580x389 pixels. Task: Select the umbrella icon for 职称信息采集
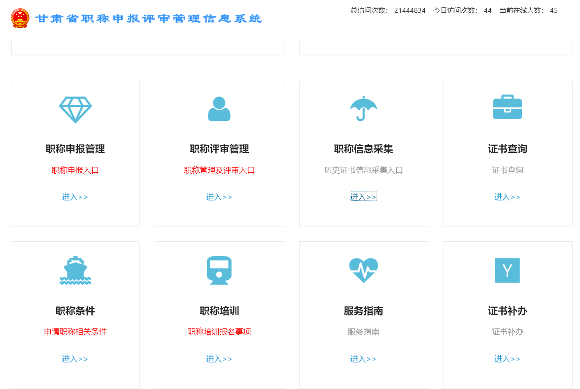(363, 108)
